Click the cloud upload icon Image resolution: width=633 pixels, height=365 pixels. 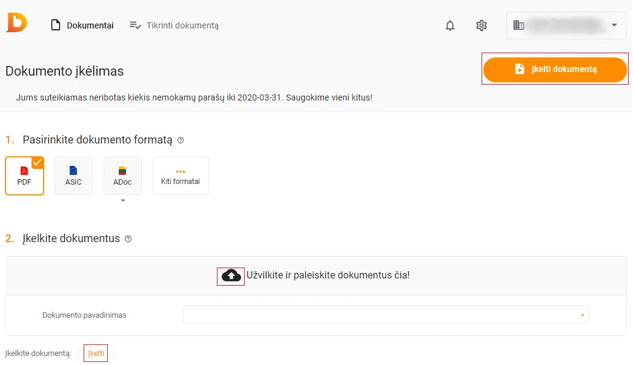tap(231, 276)
